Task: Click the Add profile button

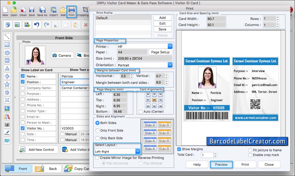Action: coord(163,18)
